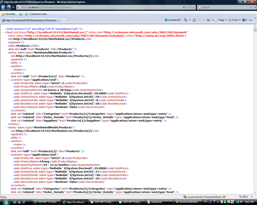Click the Add to Favorites Bar icon
The image size is (257, 205).
[21, 14]
